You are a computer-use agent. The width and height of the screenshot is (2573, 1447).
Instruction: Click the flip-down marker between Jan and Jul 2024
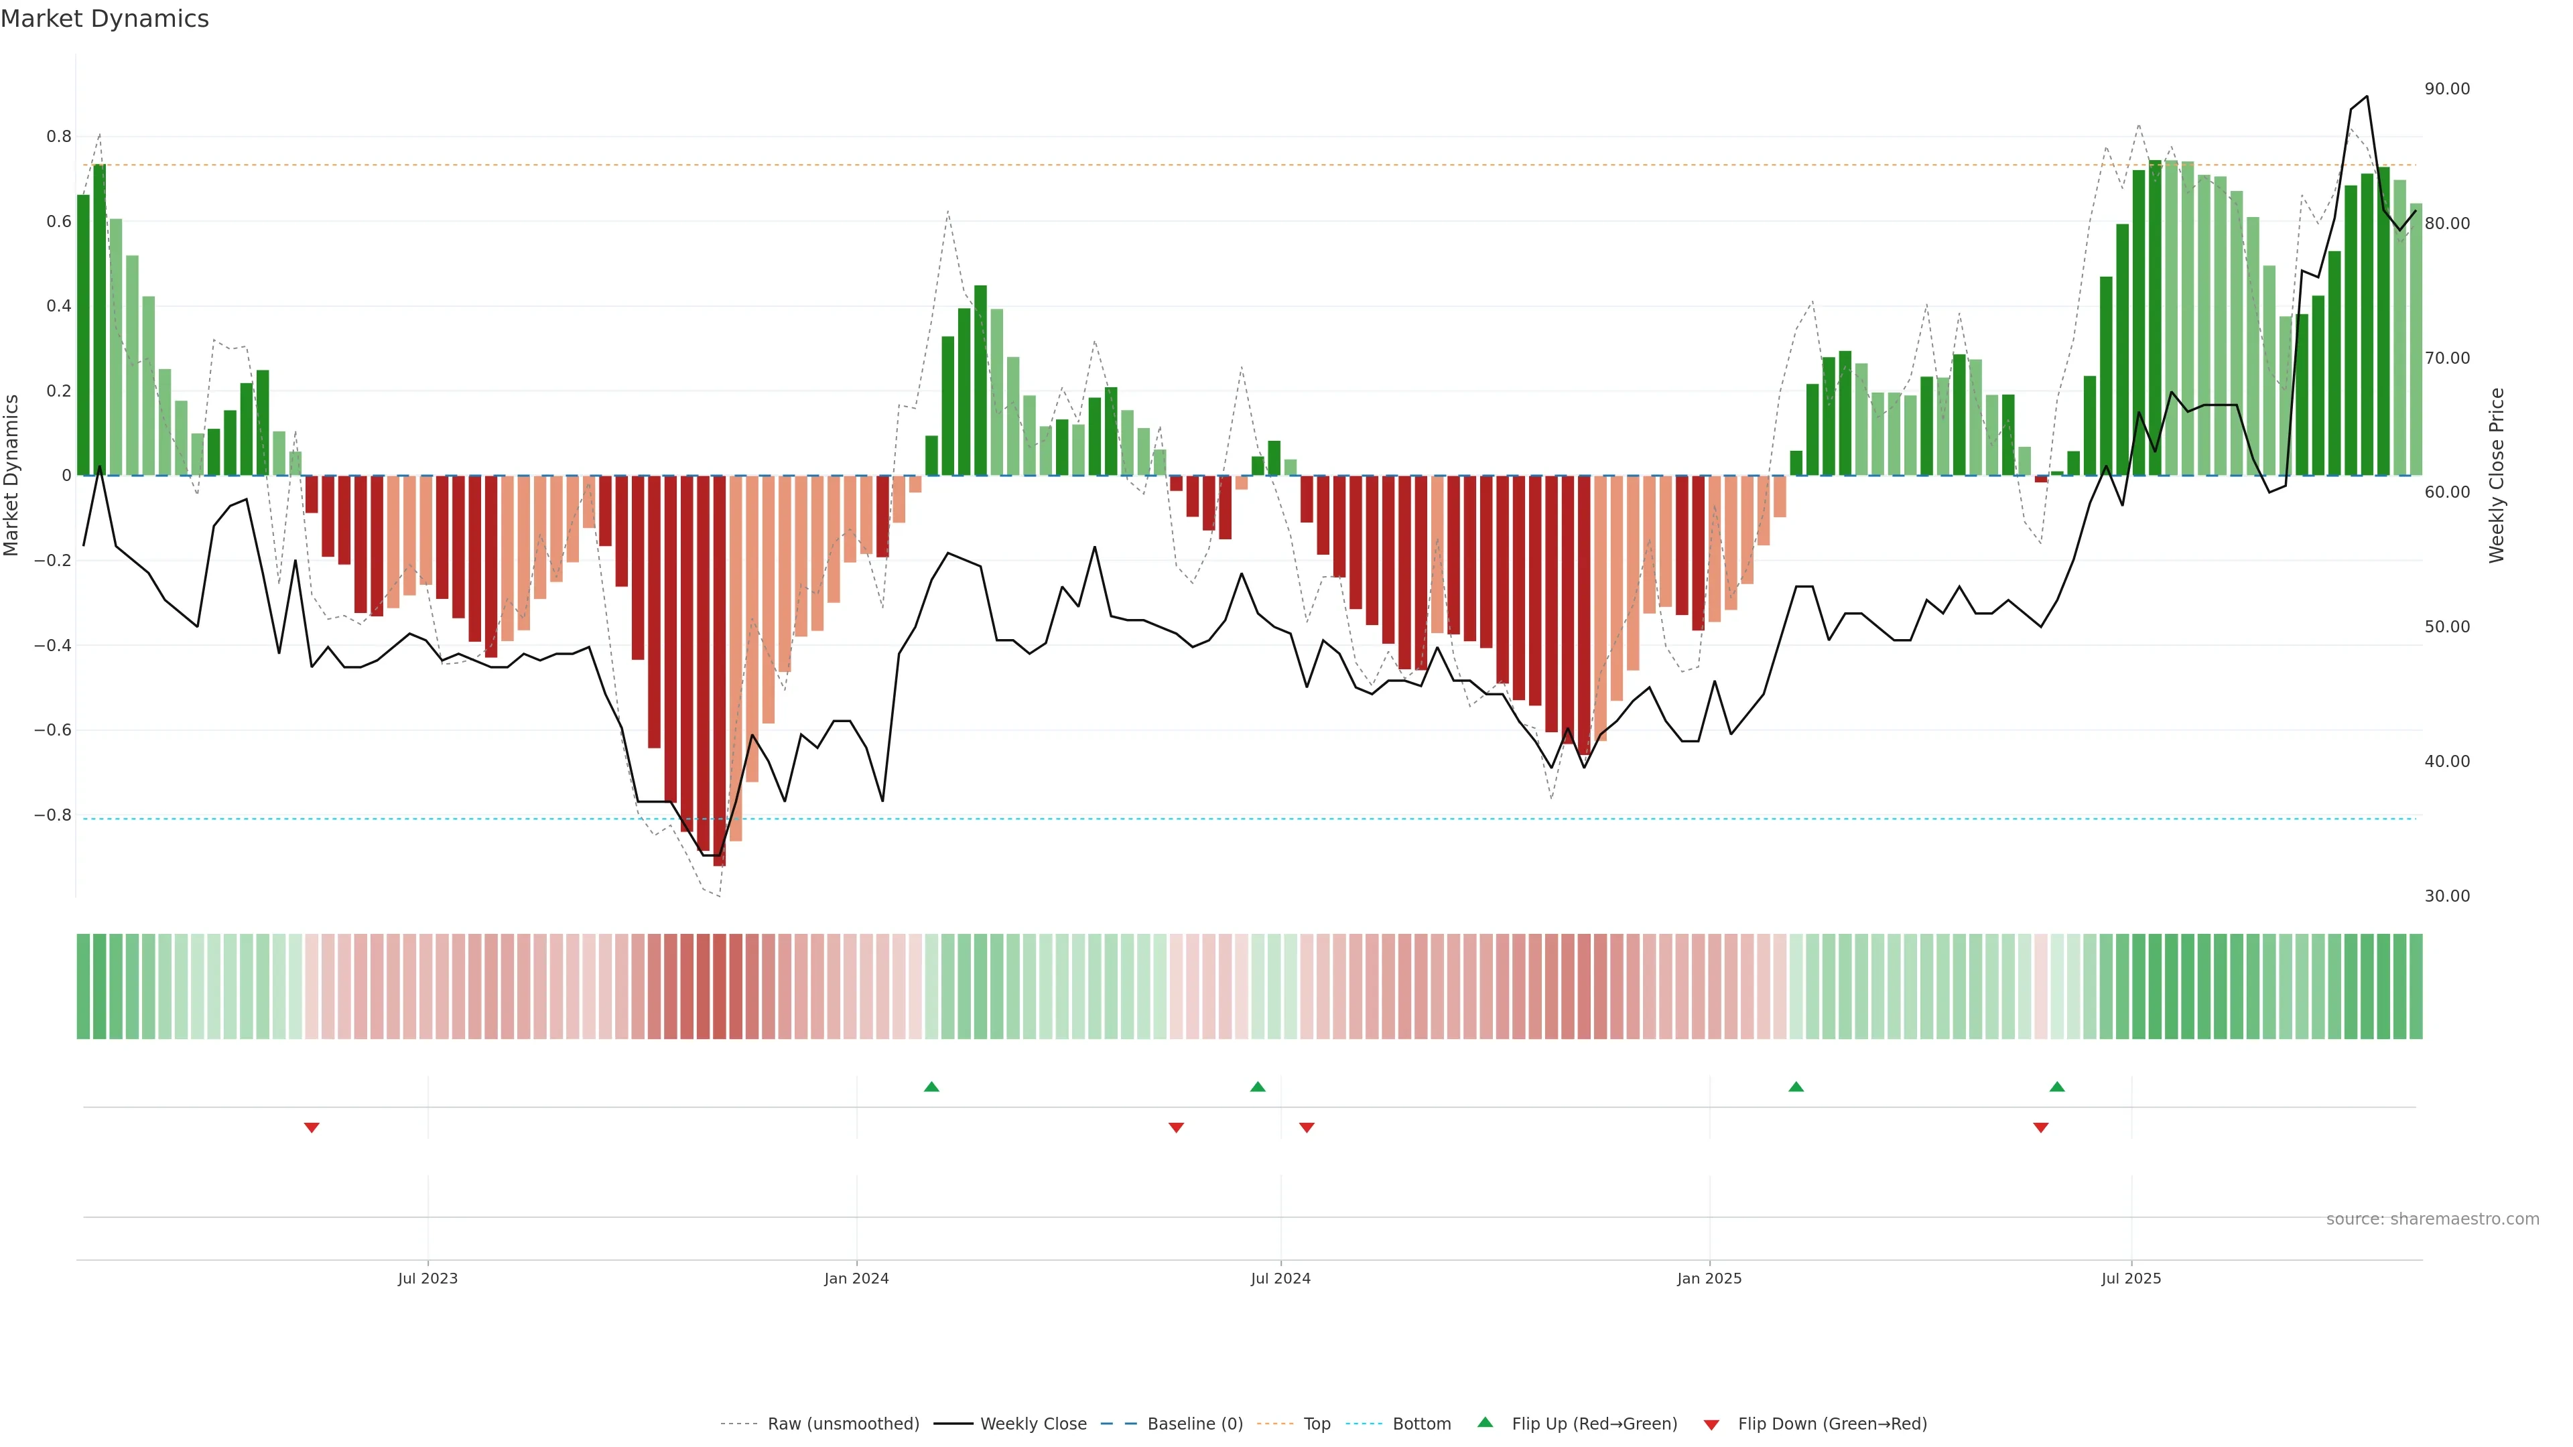click(x=1176, y=1127)
